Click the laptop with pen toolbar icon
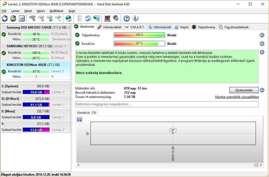Image resolution: width=269 pixels, height=177 pixels. tap(107, 18)
